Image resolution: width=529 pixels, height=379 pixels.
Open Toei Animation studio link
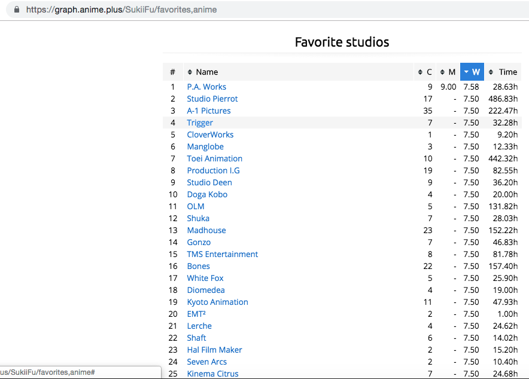214,158
